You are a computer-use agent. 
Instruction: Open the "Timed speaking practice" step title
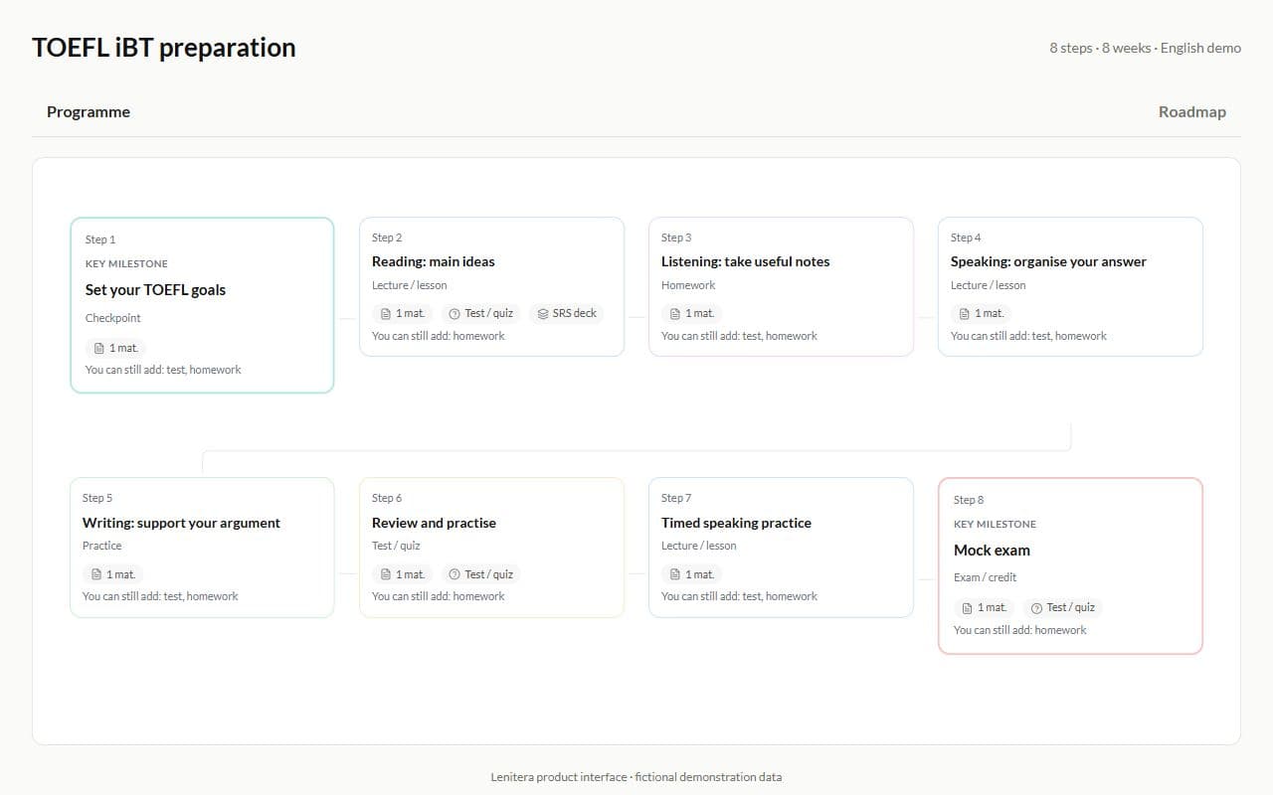click(736, 523)
